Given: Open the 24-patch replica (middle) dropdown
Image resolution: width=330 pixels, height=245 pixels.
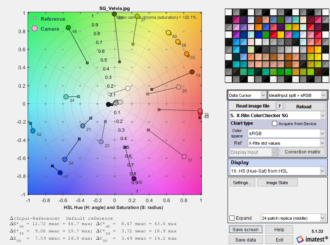Looking at the screenshot, I should 293,218.
